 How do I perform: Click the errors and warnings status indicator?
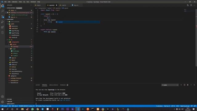15,106
